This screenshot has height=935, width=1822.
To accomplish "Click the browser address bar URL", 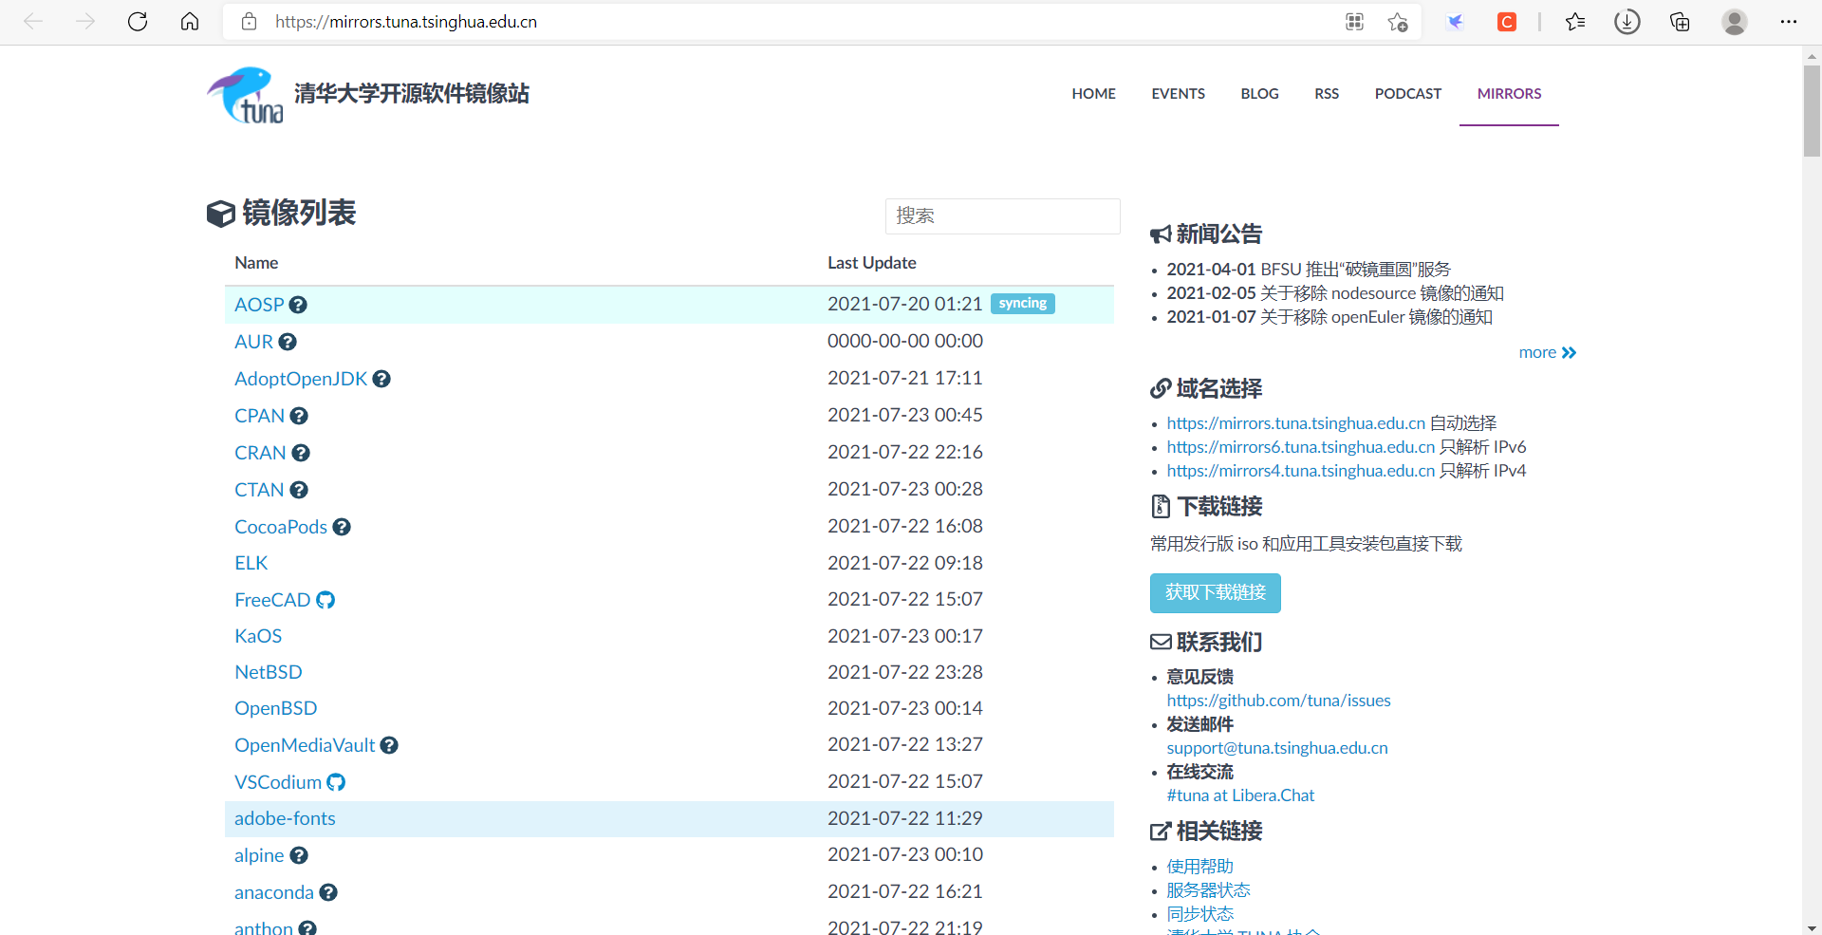I will (406, 21).
